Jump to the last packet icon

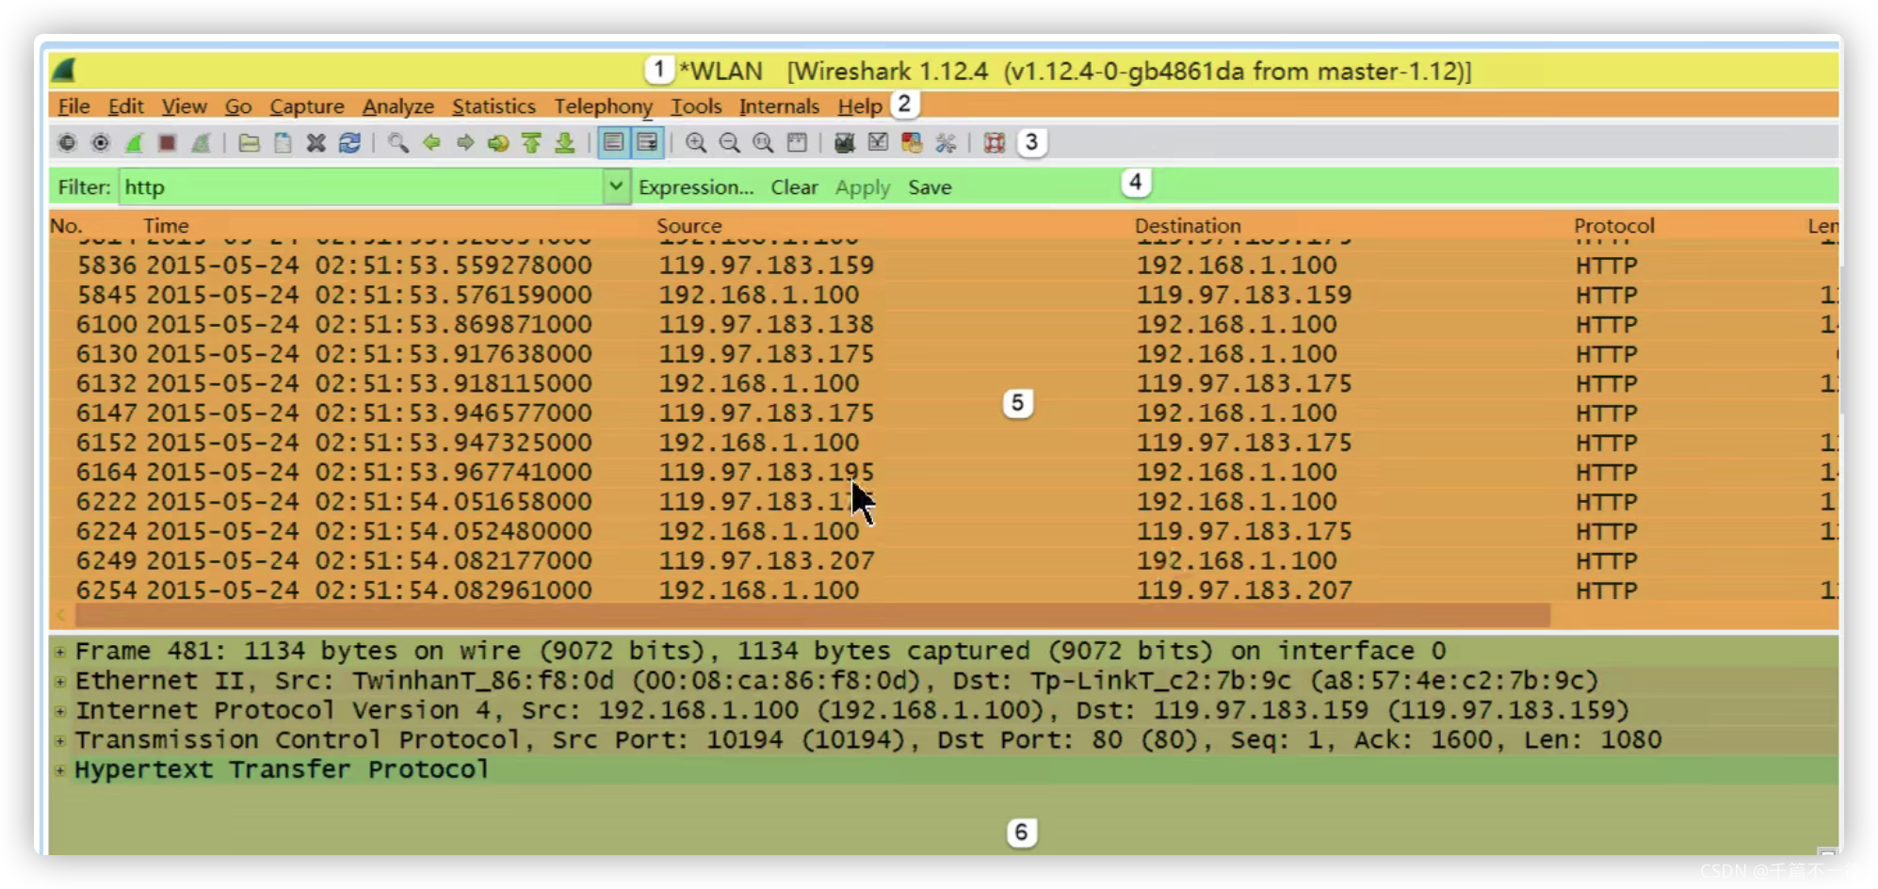click(565, 143)
